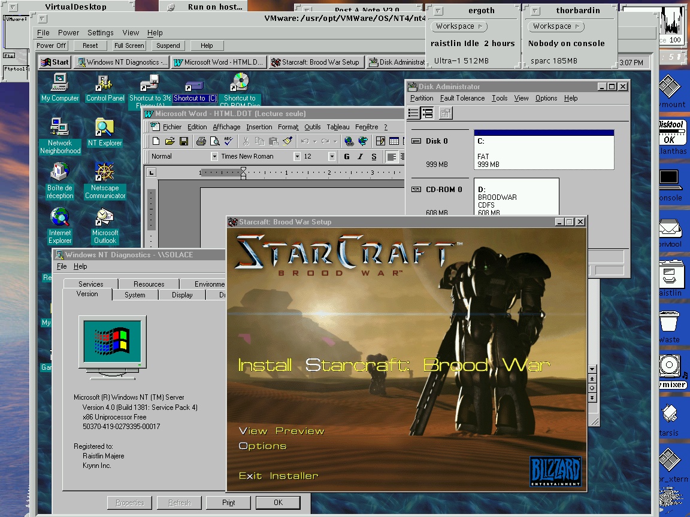Screen dimensions: 690x517
Task: Click View Preview in Starcraft setup
Action: tap(282, 431)
